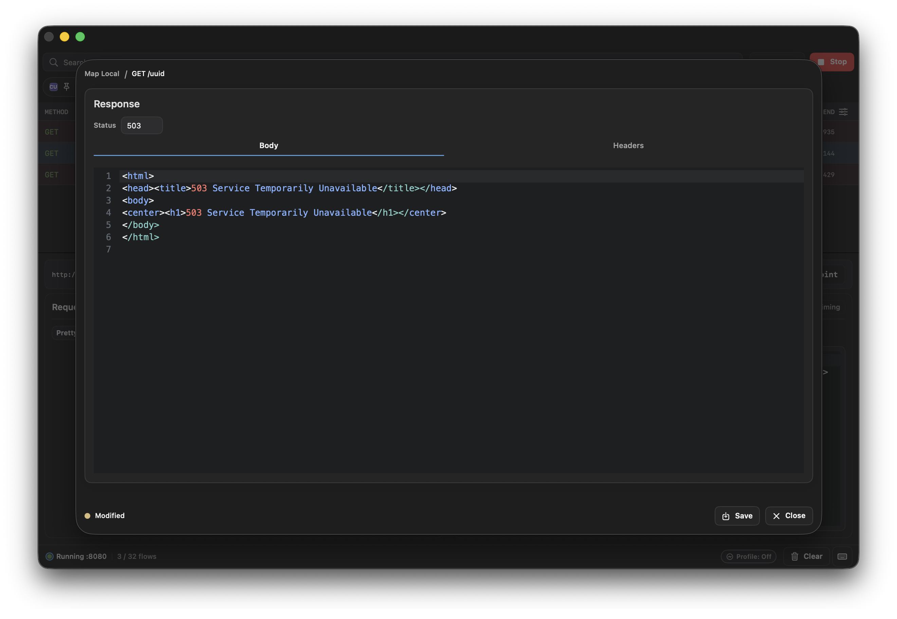Viewport: 897px width, 619px height.
Task: Edit the Status code field showing 503
Action: 142,125
